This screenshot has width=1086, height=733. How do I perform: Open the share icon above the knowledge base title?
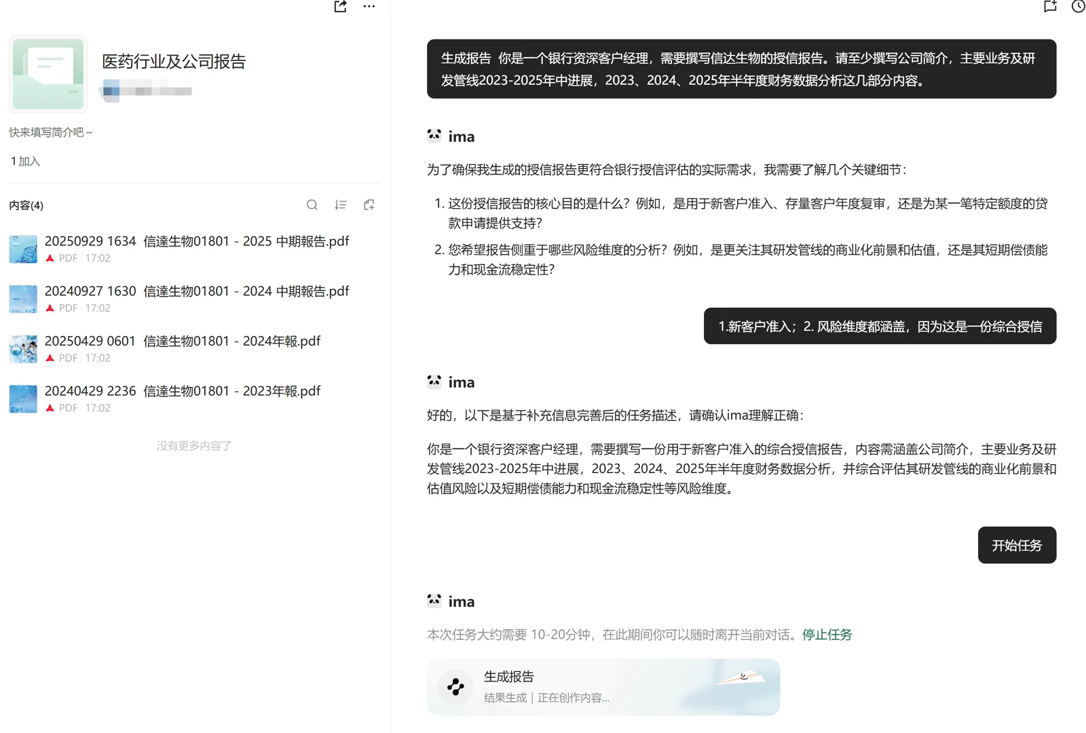339,7
